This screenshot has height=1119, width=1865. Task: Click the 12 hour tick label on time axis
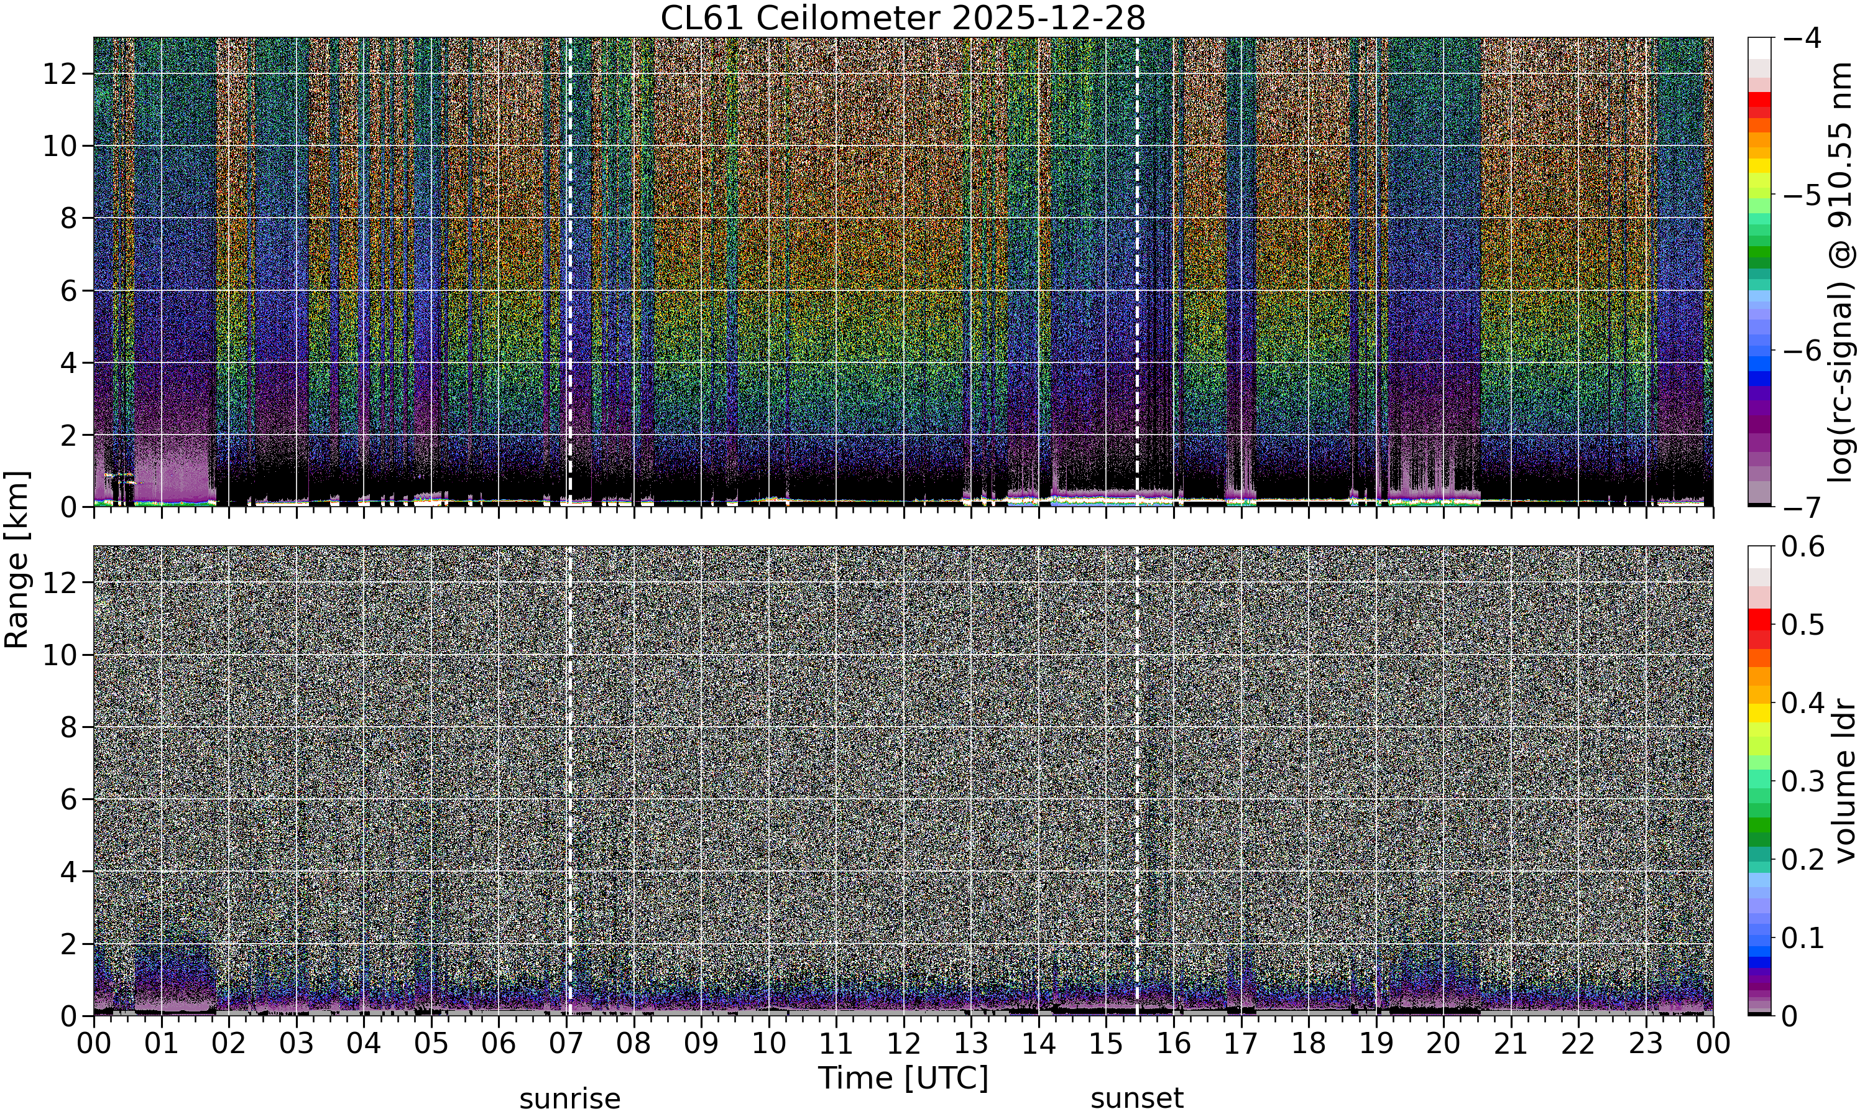tap(903, 1044)
